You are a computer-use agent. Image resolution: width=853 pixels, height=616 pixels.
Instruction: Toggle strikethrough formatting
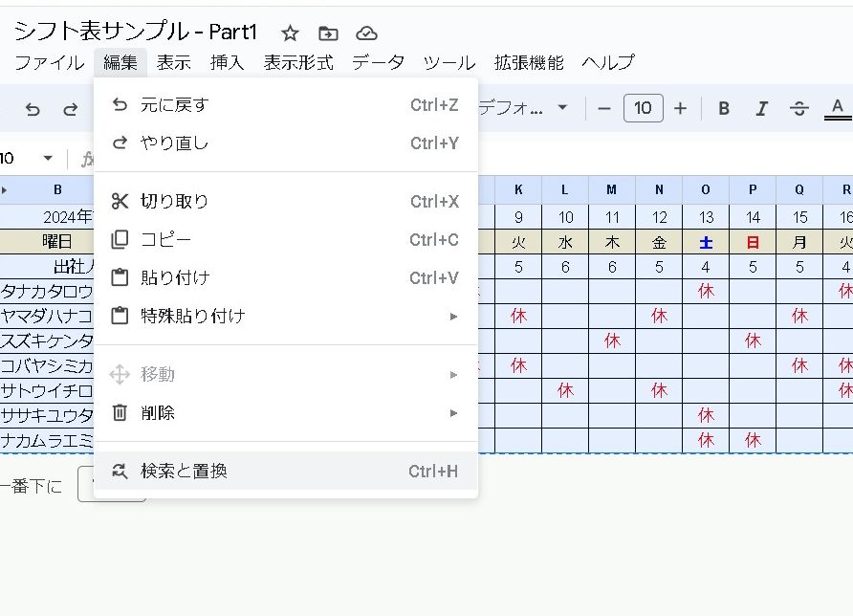click(x=799, y=108)
